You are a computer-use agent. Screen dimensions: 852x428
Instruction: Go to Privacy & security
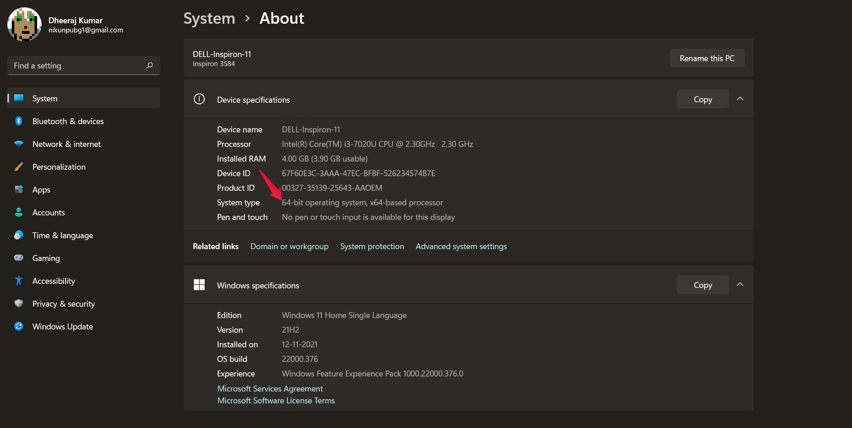[84, 303]
